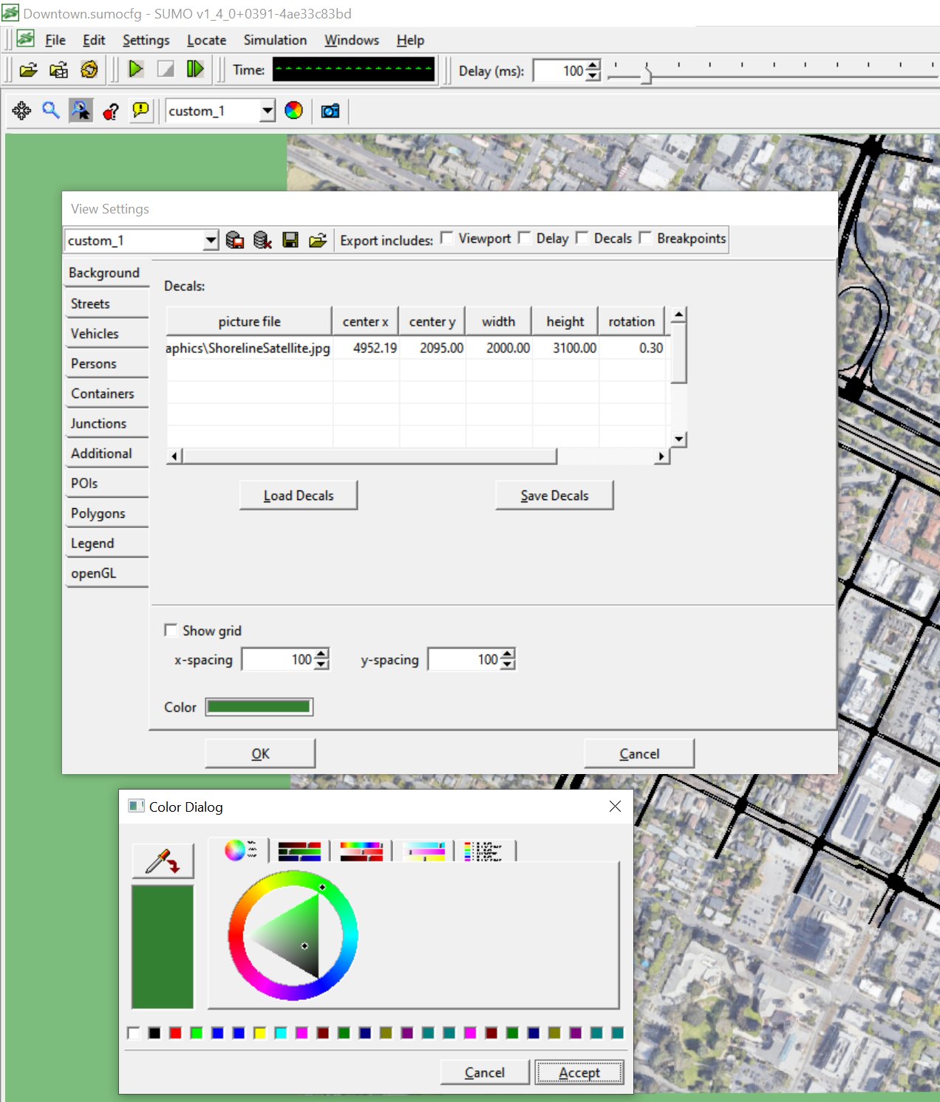Check the Breakpoints export checkbox

[x=645, y=238]
